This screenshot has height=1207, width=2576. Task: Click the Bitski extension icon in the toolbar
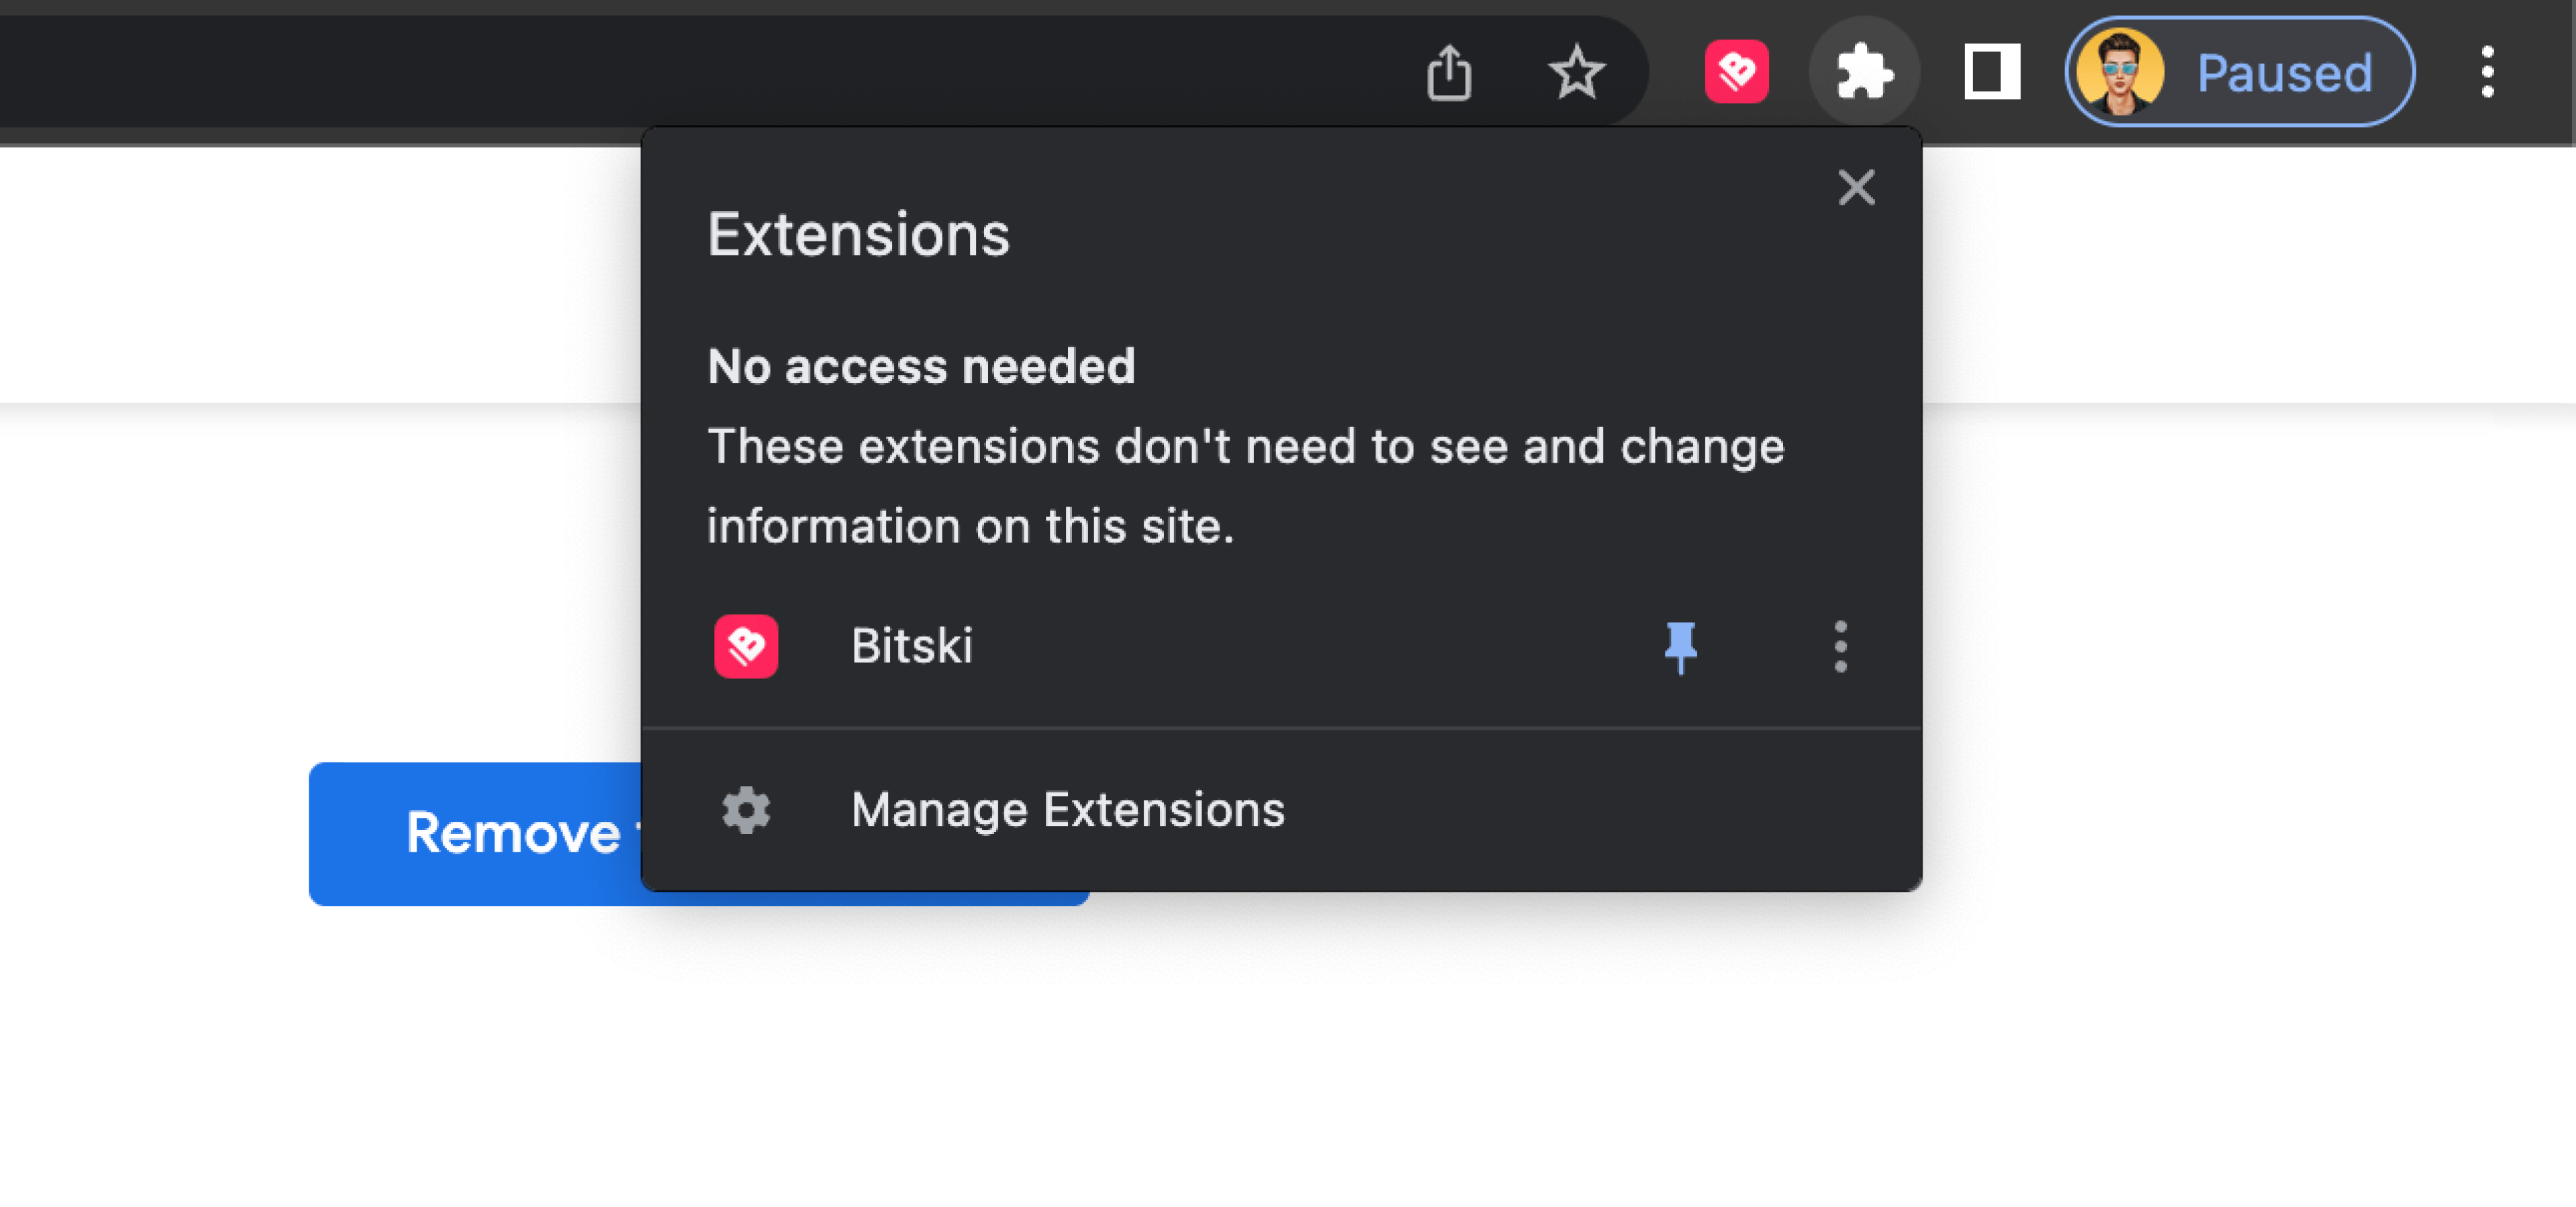point(1738,71)
